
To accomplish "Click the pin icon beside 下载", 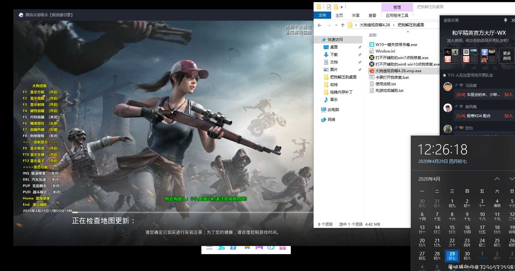I will pos(360,55).
